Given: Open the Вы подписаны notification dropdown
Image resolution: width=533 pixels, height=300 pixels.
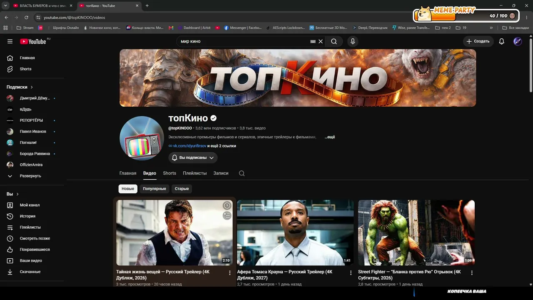Looking at the screenshot, I should point(193,158).
